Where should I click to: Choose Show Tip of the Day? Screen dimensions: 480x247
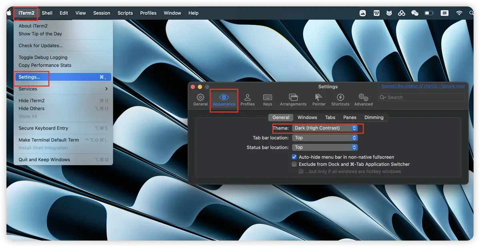coord(63,34)
